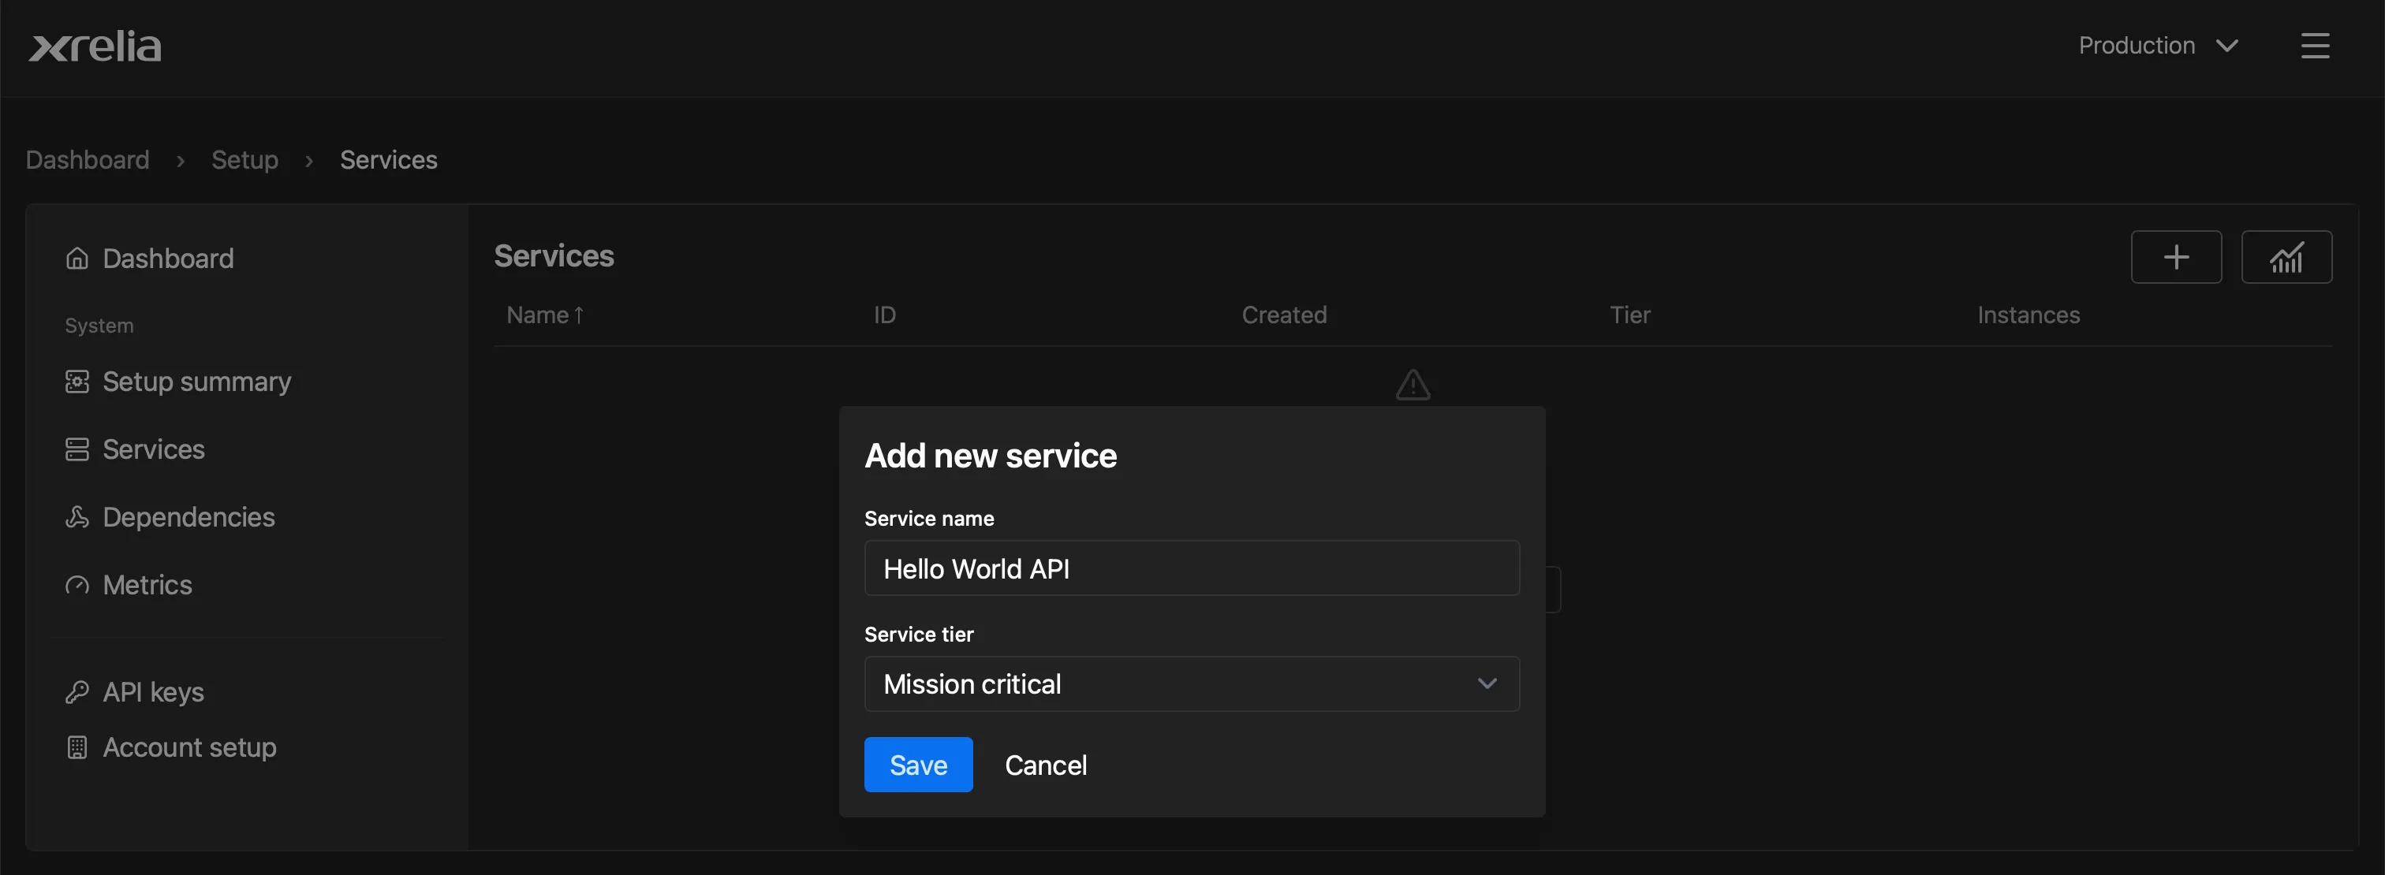Click the Services server icon

[77, 449]
